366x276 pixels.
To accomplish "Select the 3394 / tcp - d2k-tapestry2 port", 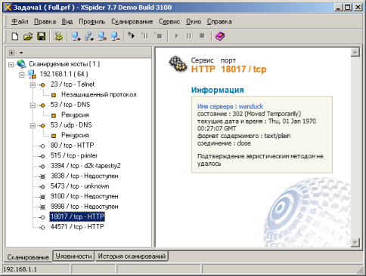I will coord(85,166).
